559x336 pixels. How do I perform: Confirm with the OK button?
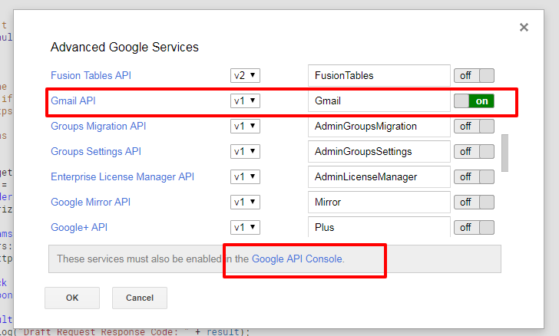[72, 298]
